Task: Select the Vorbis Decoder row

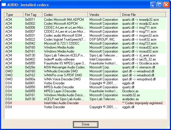Action: point(85,107)
